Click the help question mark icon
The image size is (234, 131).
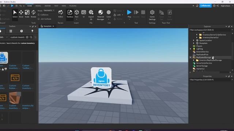(x=214, y=6)
